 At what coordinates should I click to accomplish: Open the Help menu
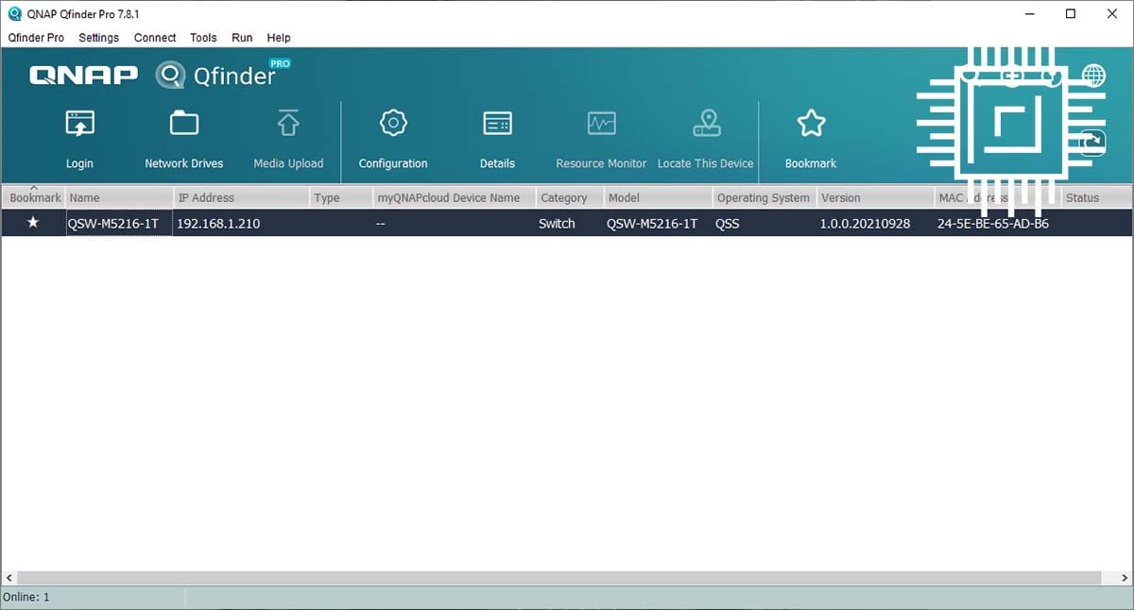pyautogui.click(x=279, y=38)
